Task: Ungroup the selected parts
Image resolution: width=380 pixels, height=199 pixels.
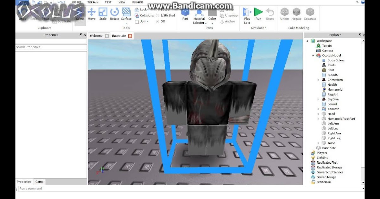Action: click(x=229, y=15)
